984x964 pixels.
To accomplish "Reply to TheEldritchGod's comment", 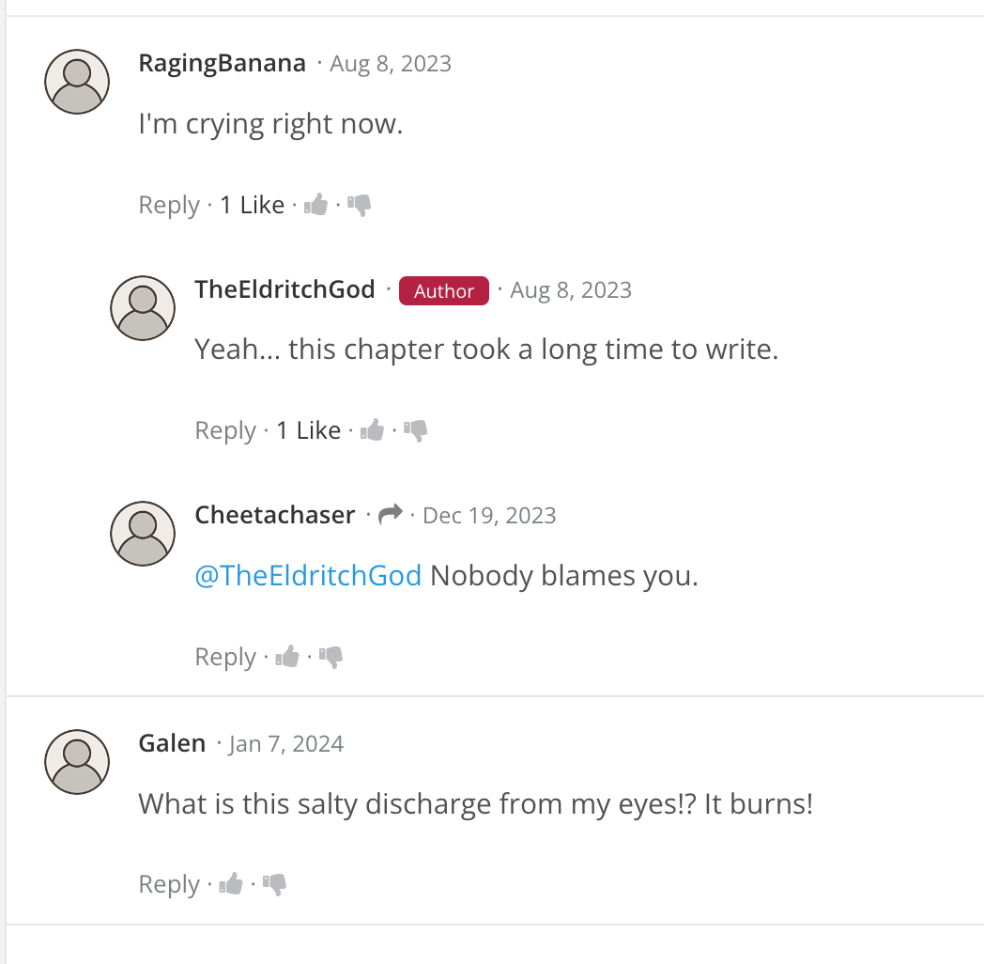I will click(225, 430).
